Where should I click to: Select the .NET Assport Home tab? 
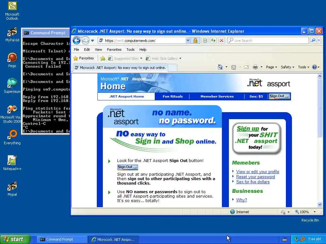tap(126, 97)
